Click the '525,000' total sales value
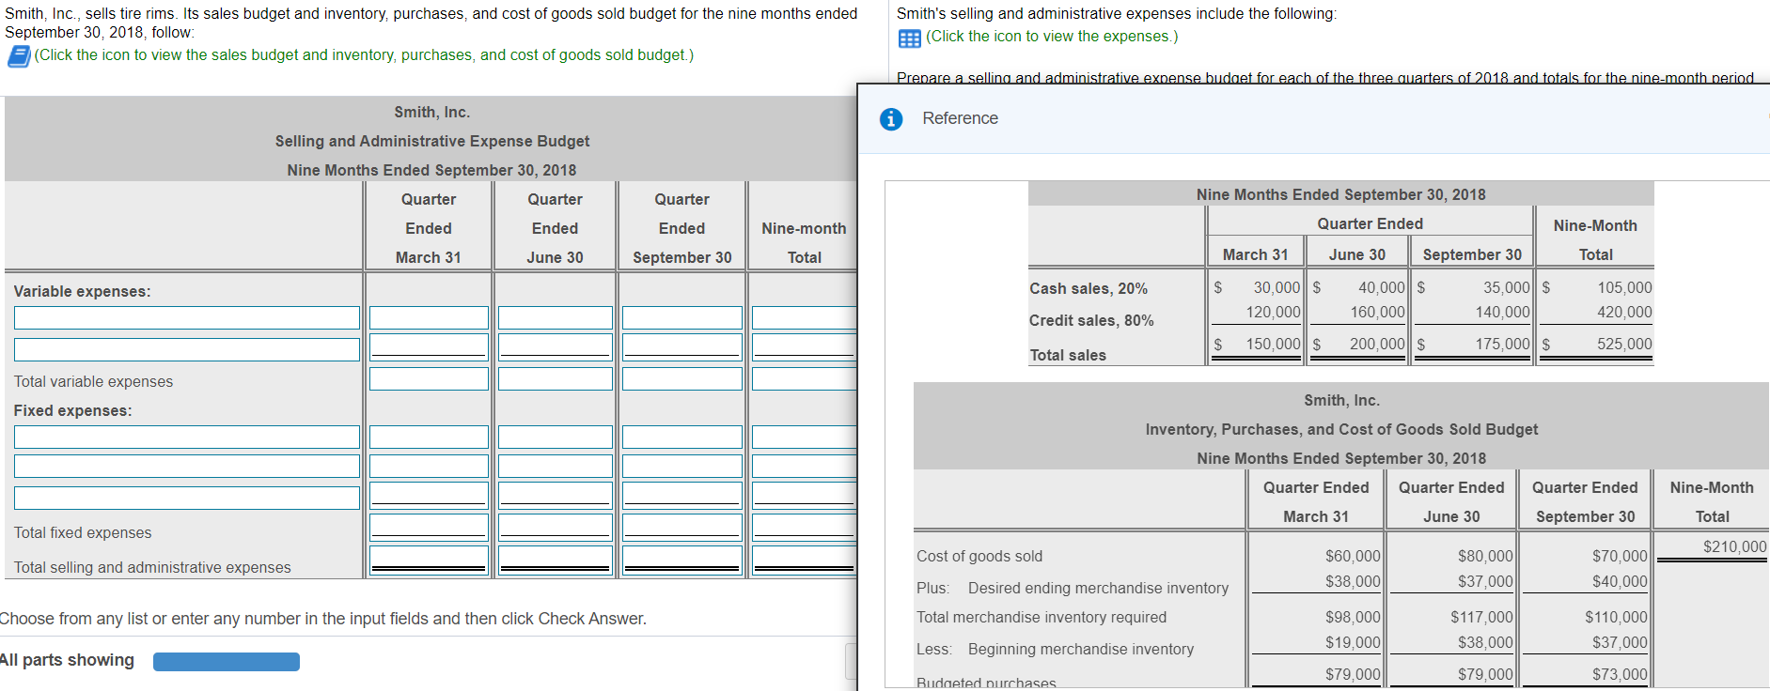1770x691 pixels. pos(1623,344)
